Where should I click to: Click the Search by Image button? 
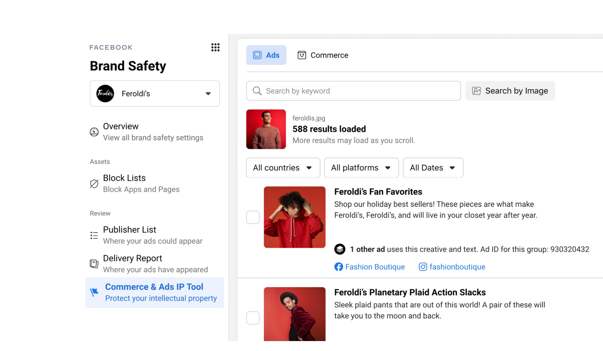pyautogui.click(x=510, y=91)
